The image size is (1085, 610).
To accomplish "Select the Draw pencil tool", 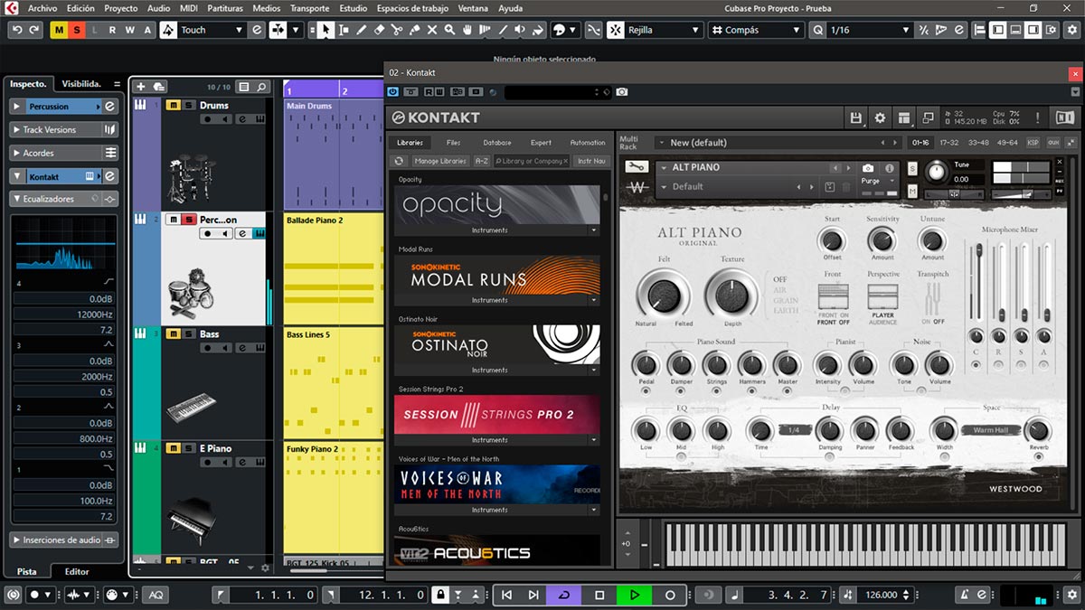I will (361, 30).
